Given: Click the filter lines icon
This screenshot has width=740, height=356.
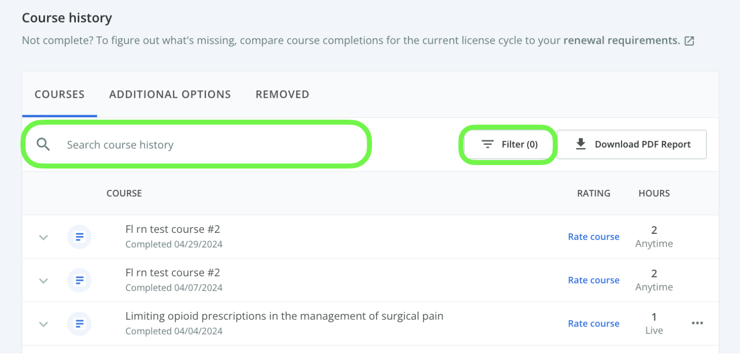Looking at the screenshot, I should point(487,145).
